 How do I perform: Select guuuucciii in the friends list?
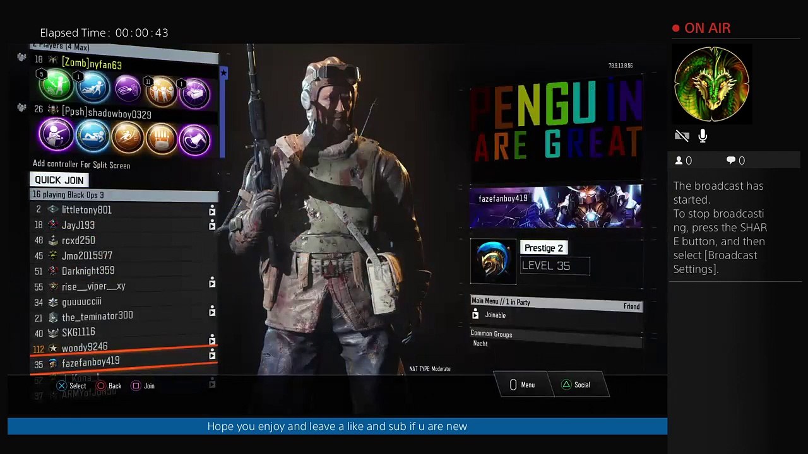pos(124,301)
